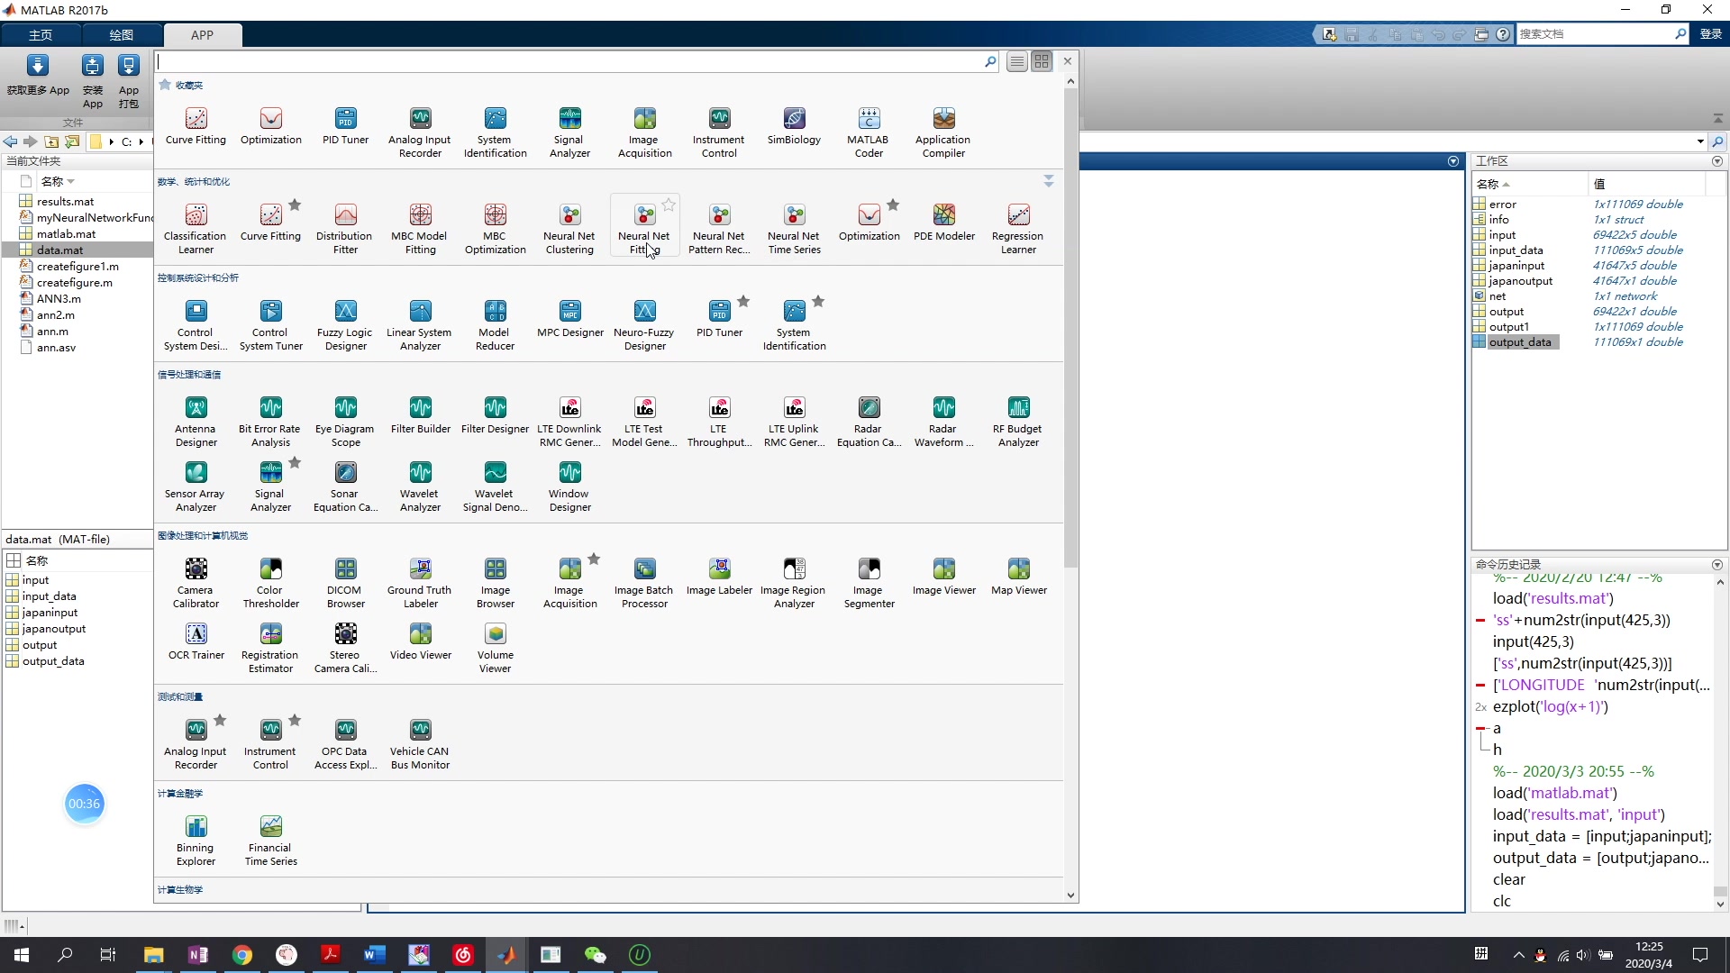Select command history entry load('matlab.mat')
This screenshot has height=973, width=1730.
[1554, 793]
